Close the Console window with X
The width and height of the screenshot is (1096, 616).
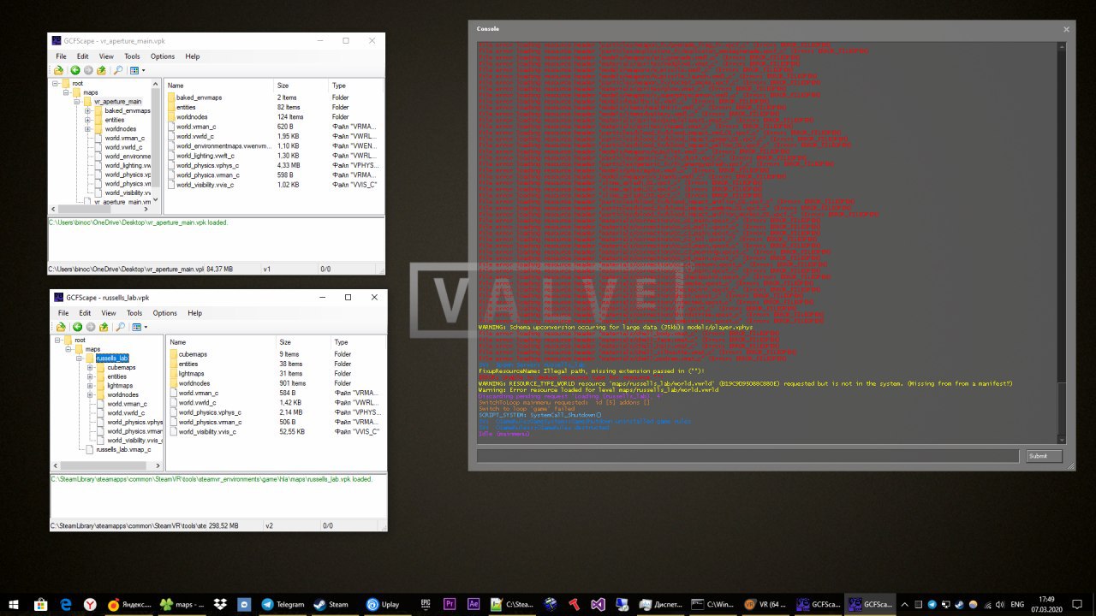coord(1066,29)
